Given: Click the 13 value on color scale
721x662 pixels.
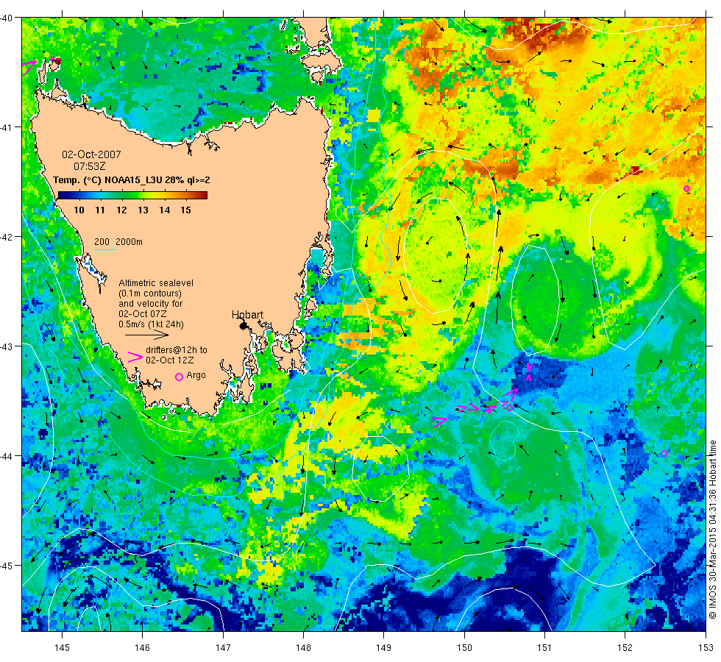Looking at the screenshot, I should click(x=143, y=210).
